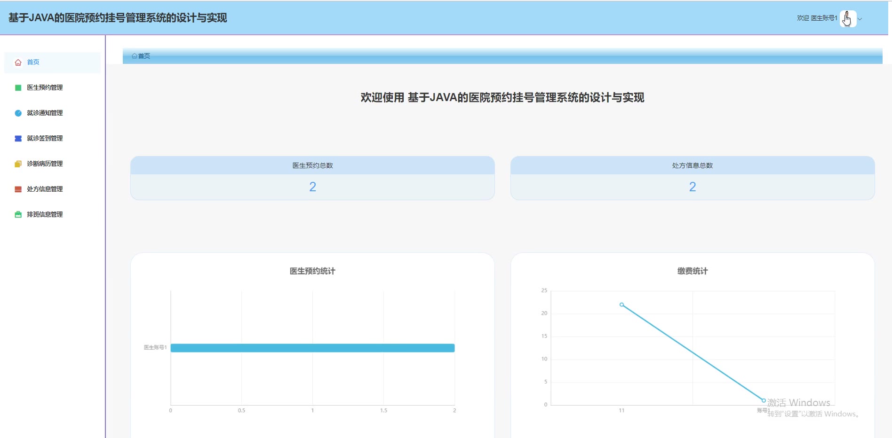Click the red 处方信息管理 icon
This screenshot has width=892, height=438.
click(18, 189)
